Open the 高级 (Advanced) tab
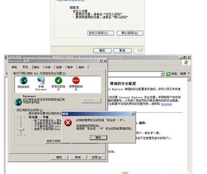 coord(81,67)
